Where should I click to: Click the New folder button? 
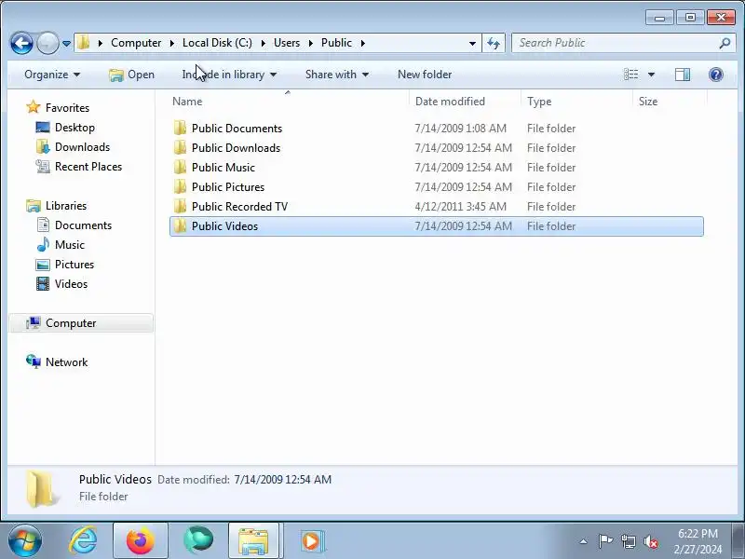pos(425,75)
